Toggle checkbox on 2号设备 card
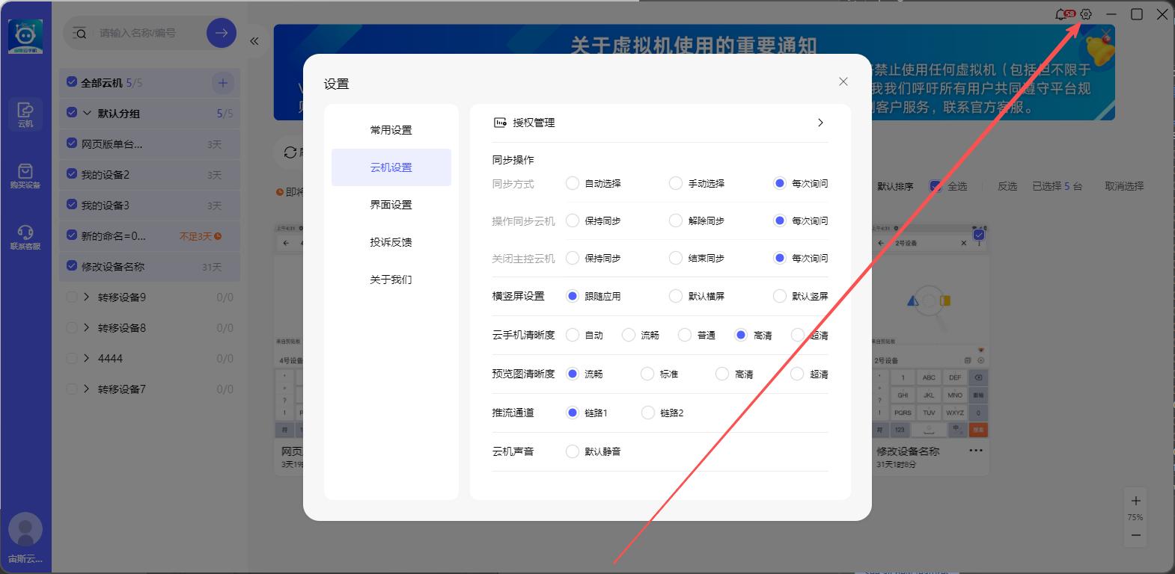The width and height of the screenshot is (1175, 574). [979, 235]
